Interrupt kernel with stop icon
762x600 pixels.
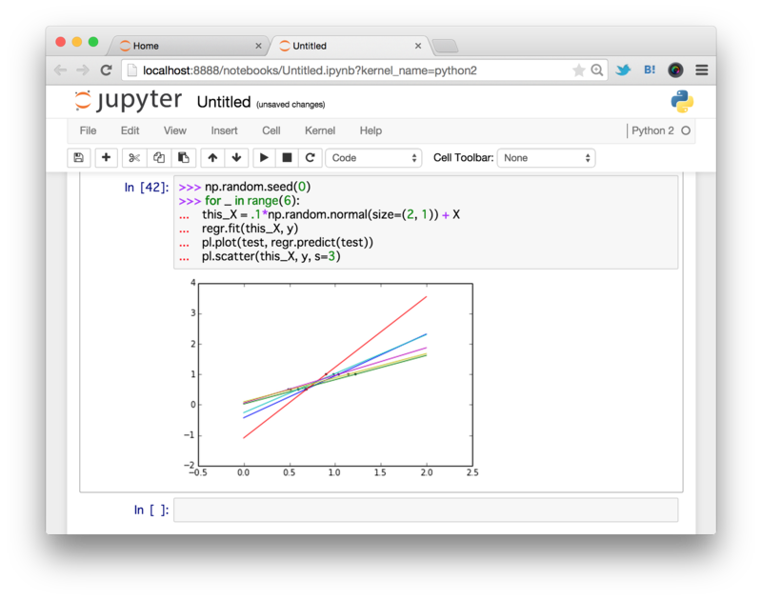[x=288, y=158]
